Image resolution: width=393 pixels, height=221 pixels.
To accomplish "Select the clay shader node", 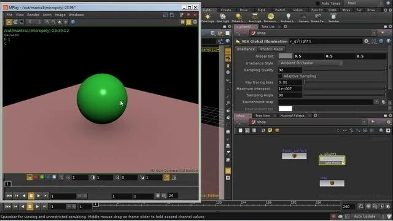I will (332, 183).
